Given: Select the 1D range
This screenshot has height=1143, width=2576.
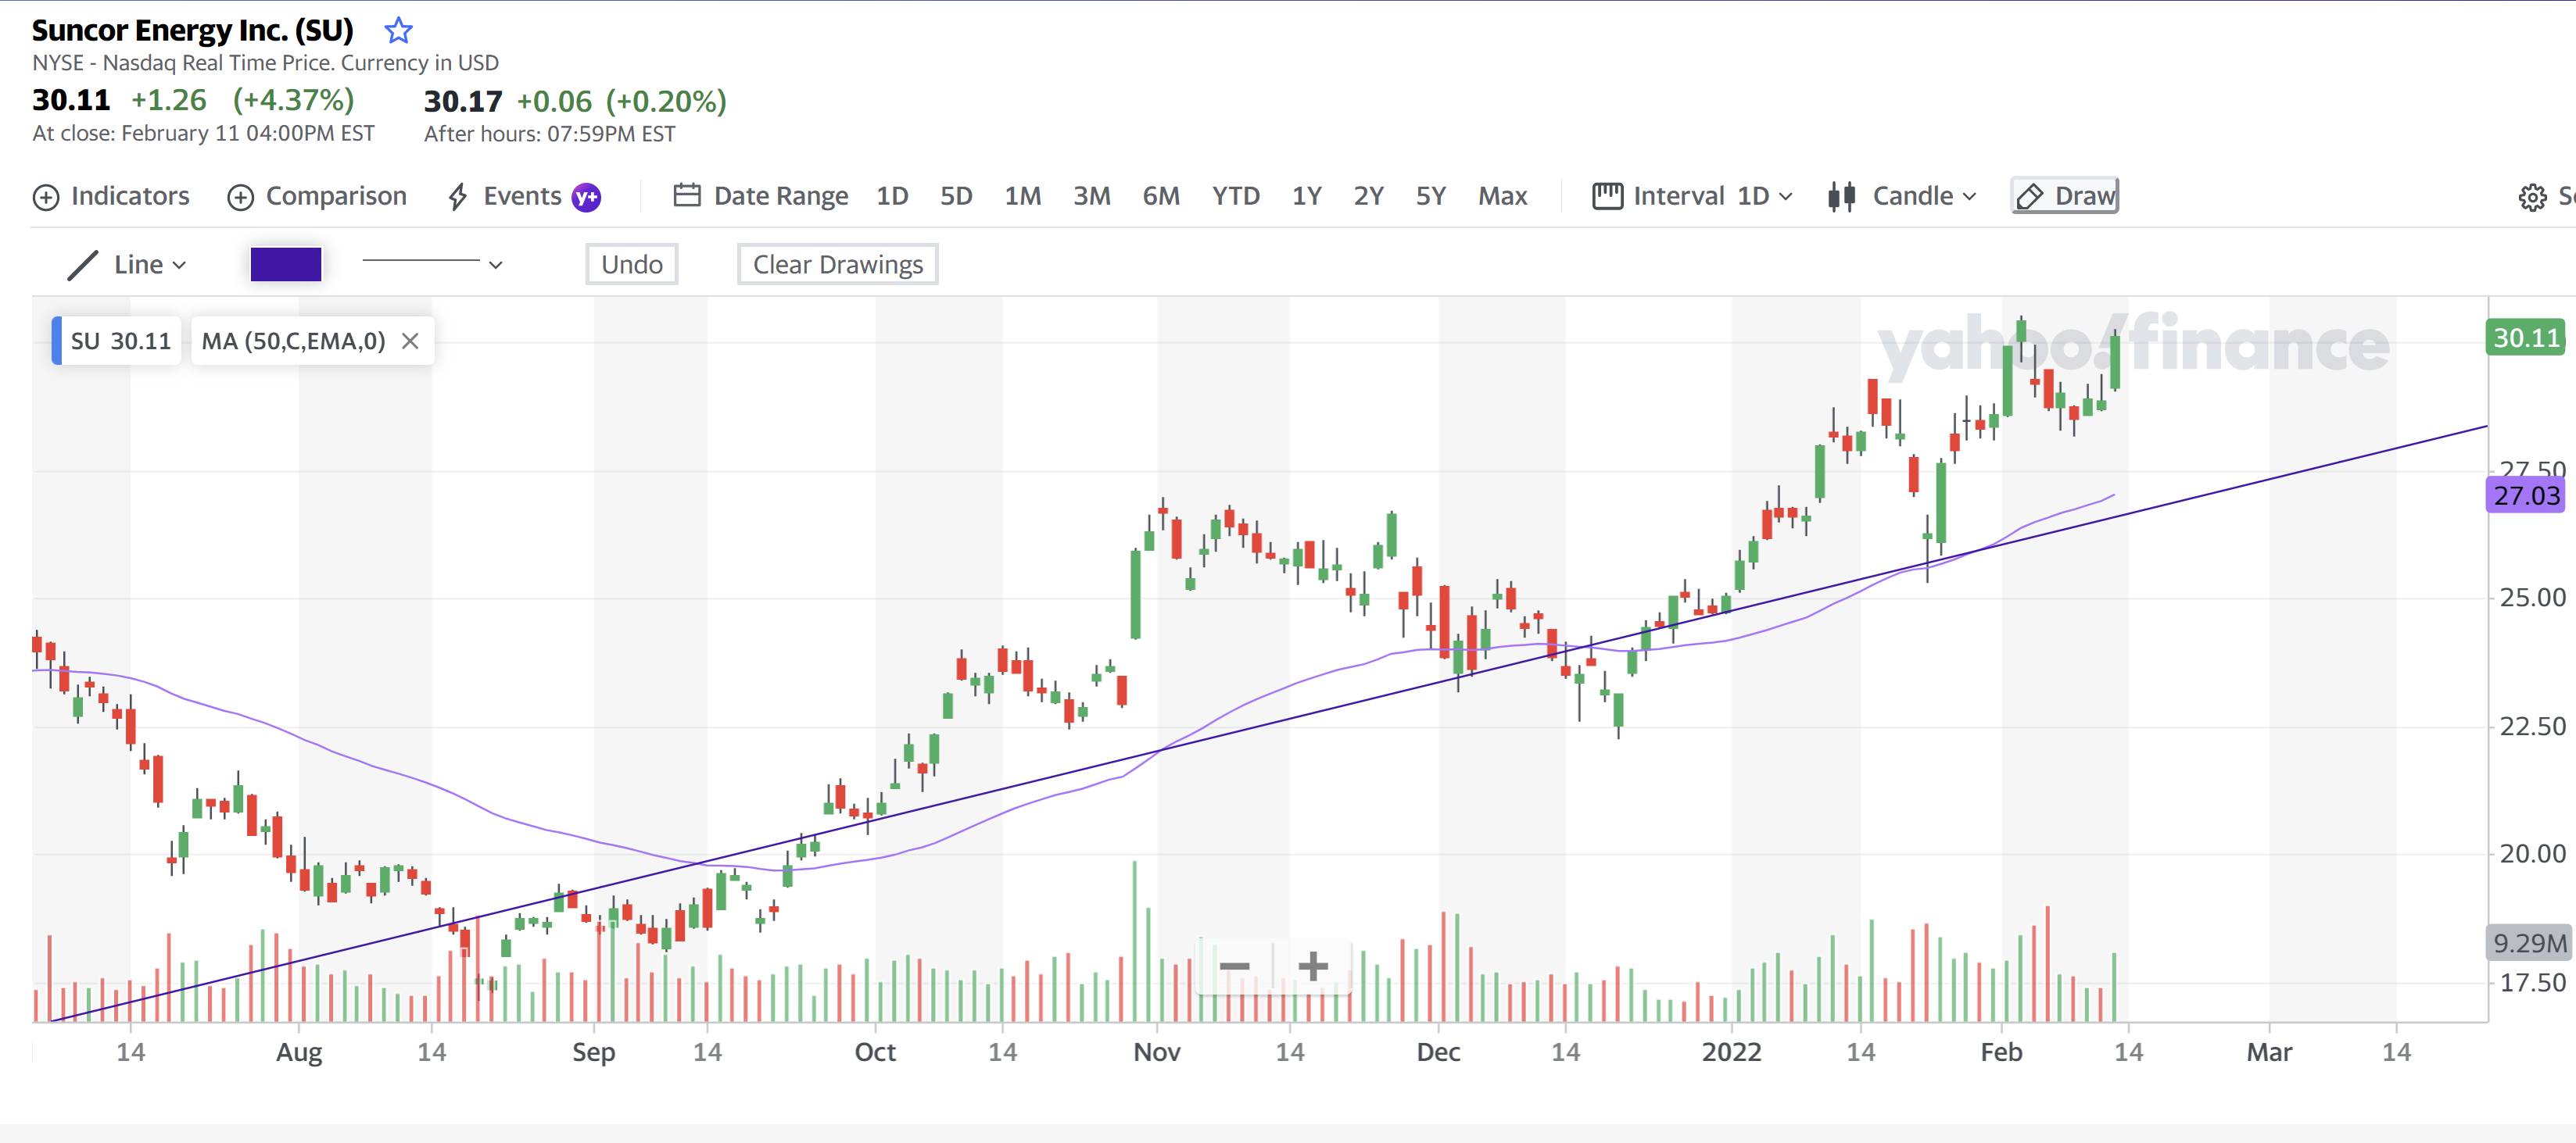Looking at the screenshot, I should [892, 196].
